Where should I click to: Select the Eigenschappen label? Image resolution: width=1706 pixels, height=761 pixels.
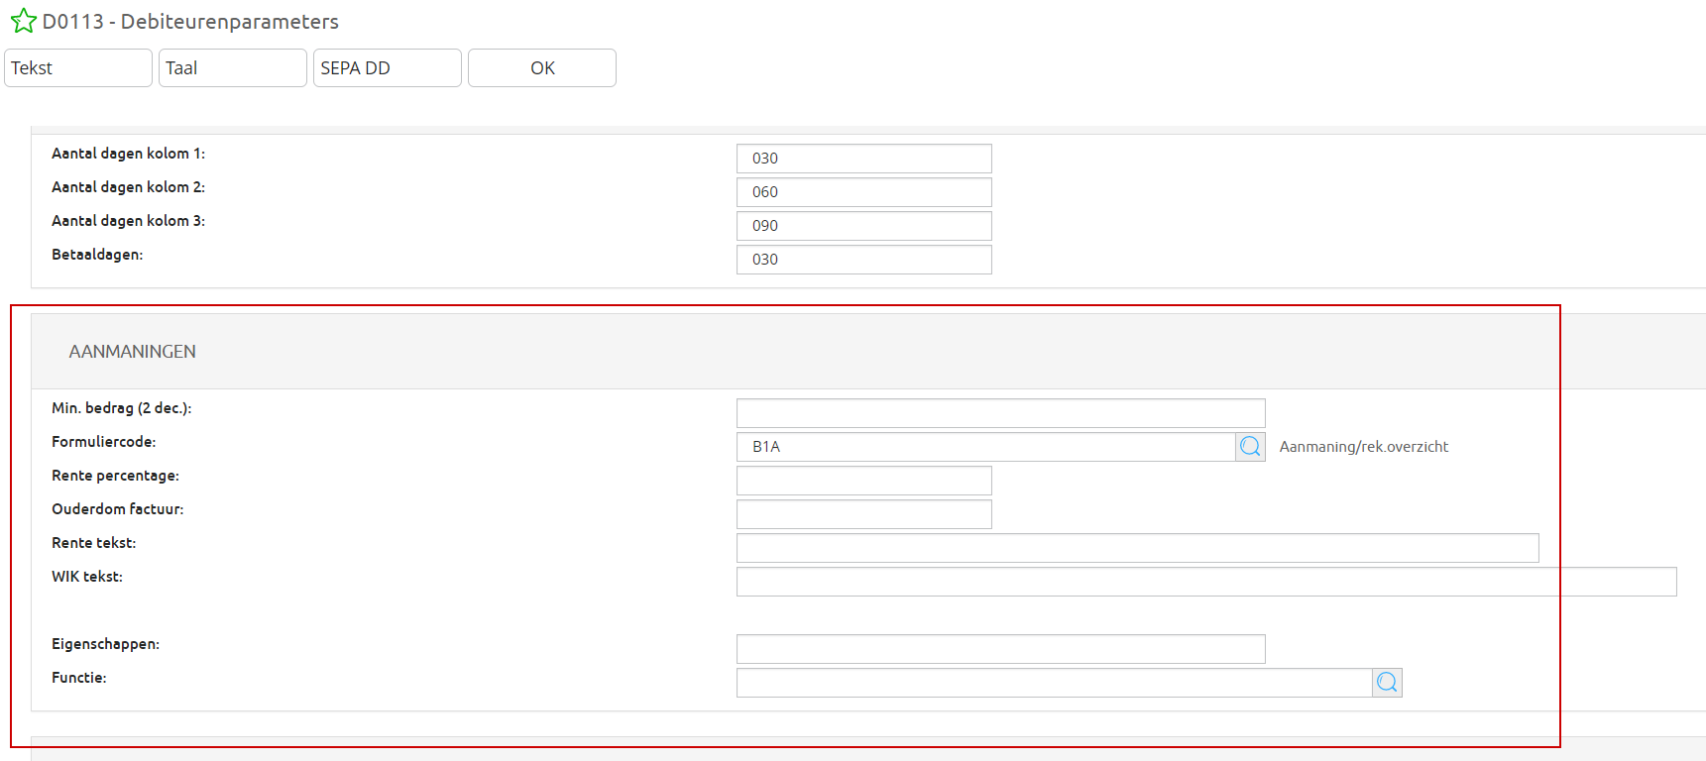(x=106, y=644)
